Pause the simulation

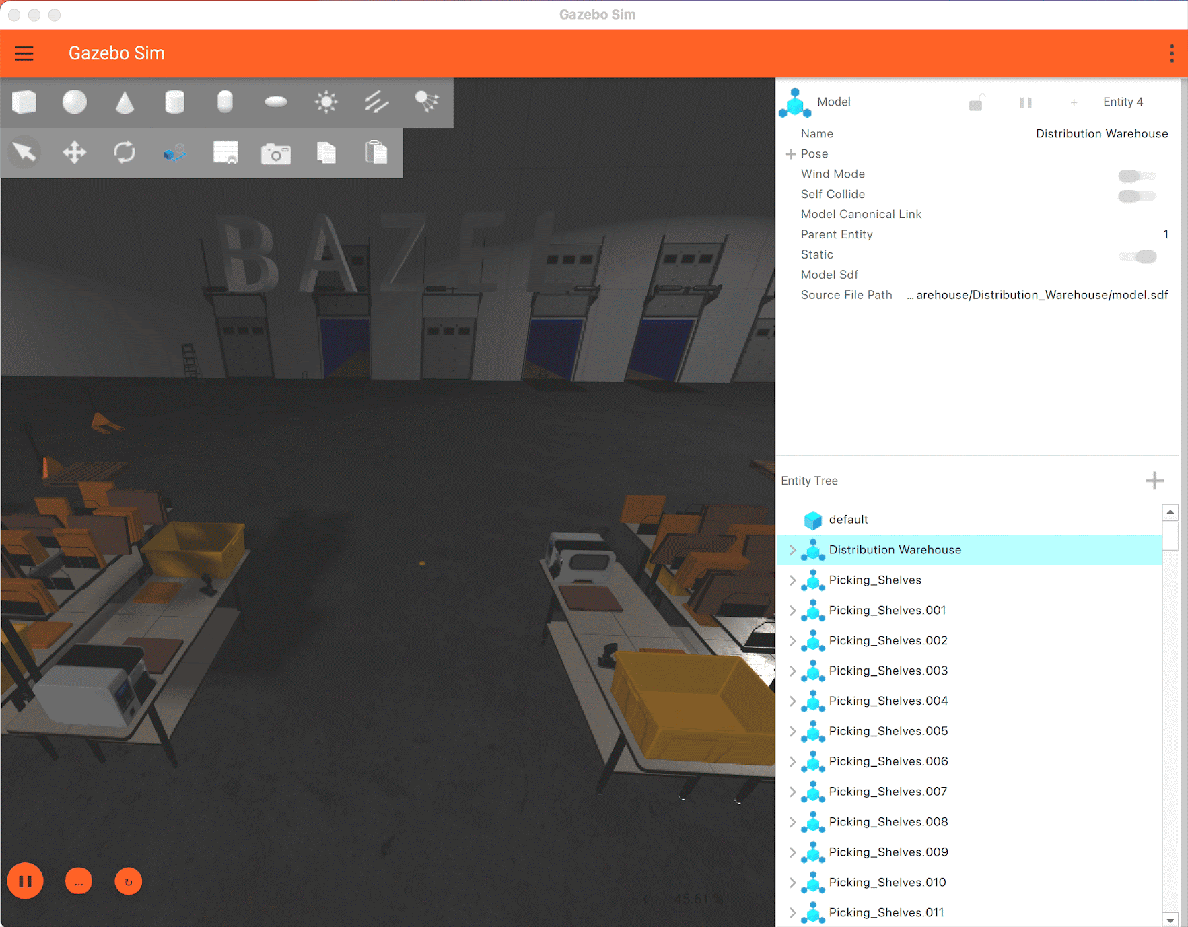[26, 881]
